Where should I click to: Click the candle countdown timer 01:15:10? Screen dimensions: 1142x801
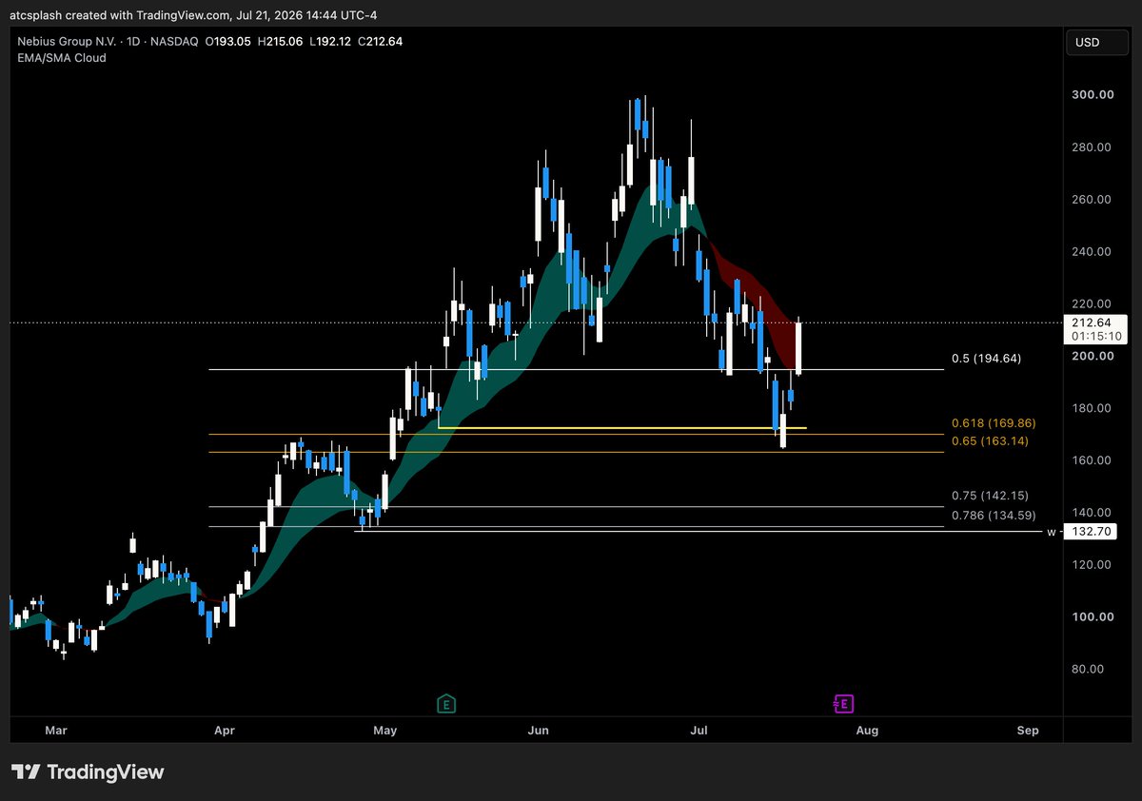click(x=1095, y=336)
